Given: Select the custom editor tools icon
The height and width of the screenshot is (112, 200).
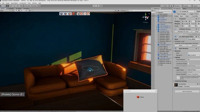Looking at the screenshot, I should click(21, 6).
